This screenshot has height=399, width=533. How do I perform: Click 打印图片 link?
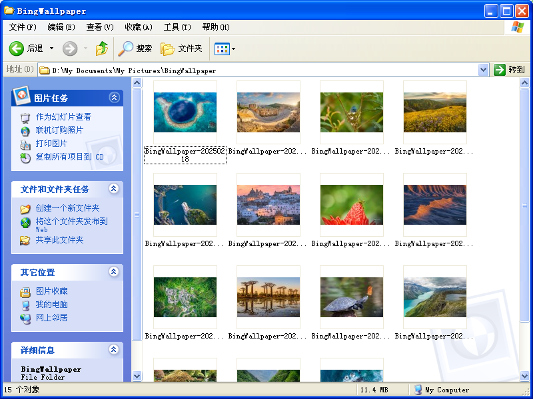pos(51,144)
